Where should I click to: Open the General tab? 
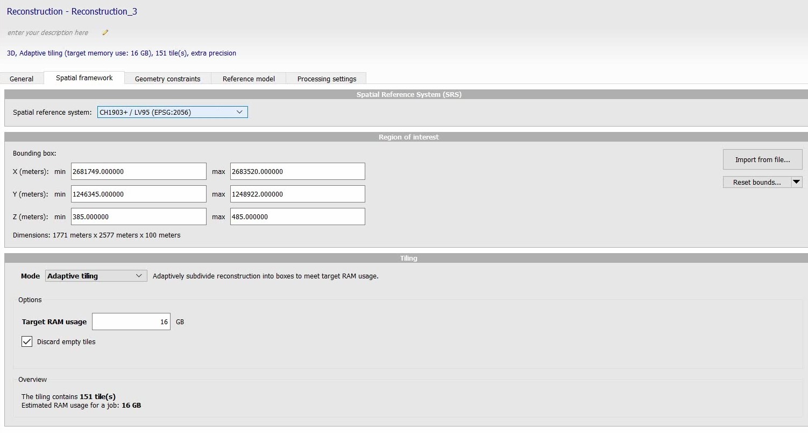(x=22, y=79)
